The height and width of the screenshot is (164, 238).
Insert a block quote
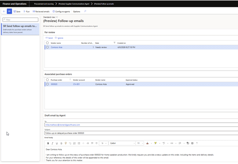coord(92,143)
